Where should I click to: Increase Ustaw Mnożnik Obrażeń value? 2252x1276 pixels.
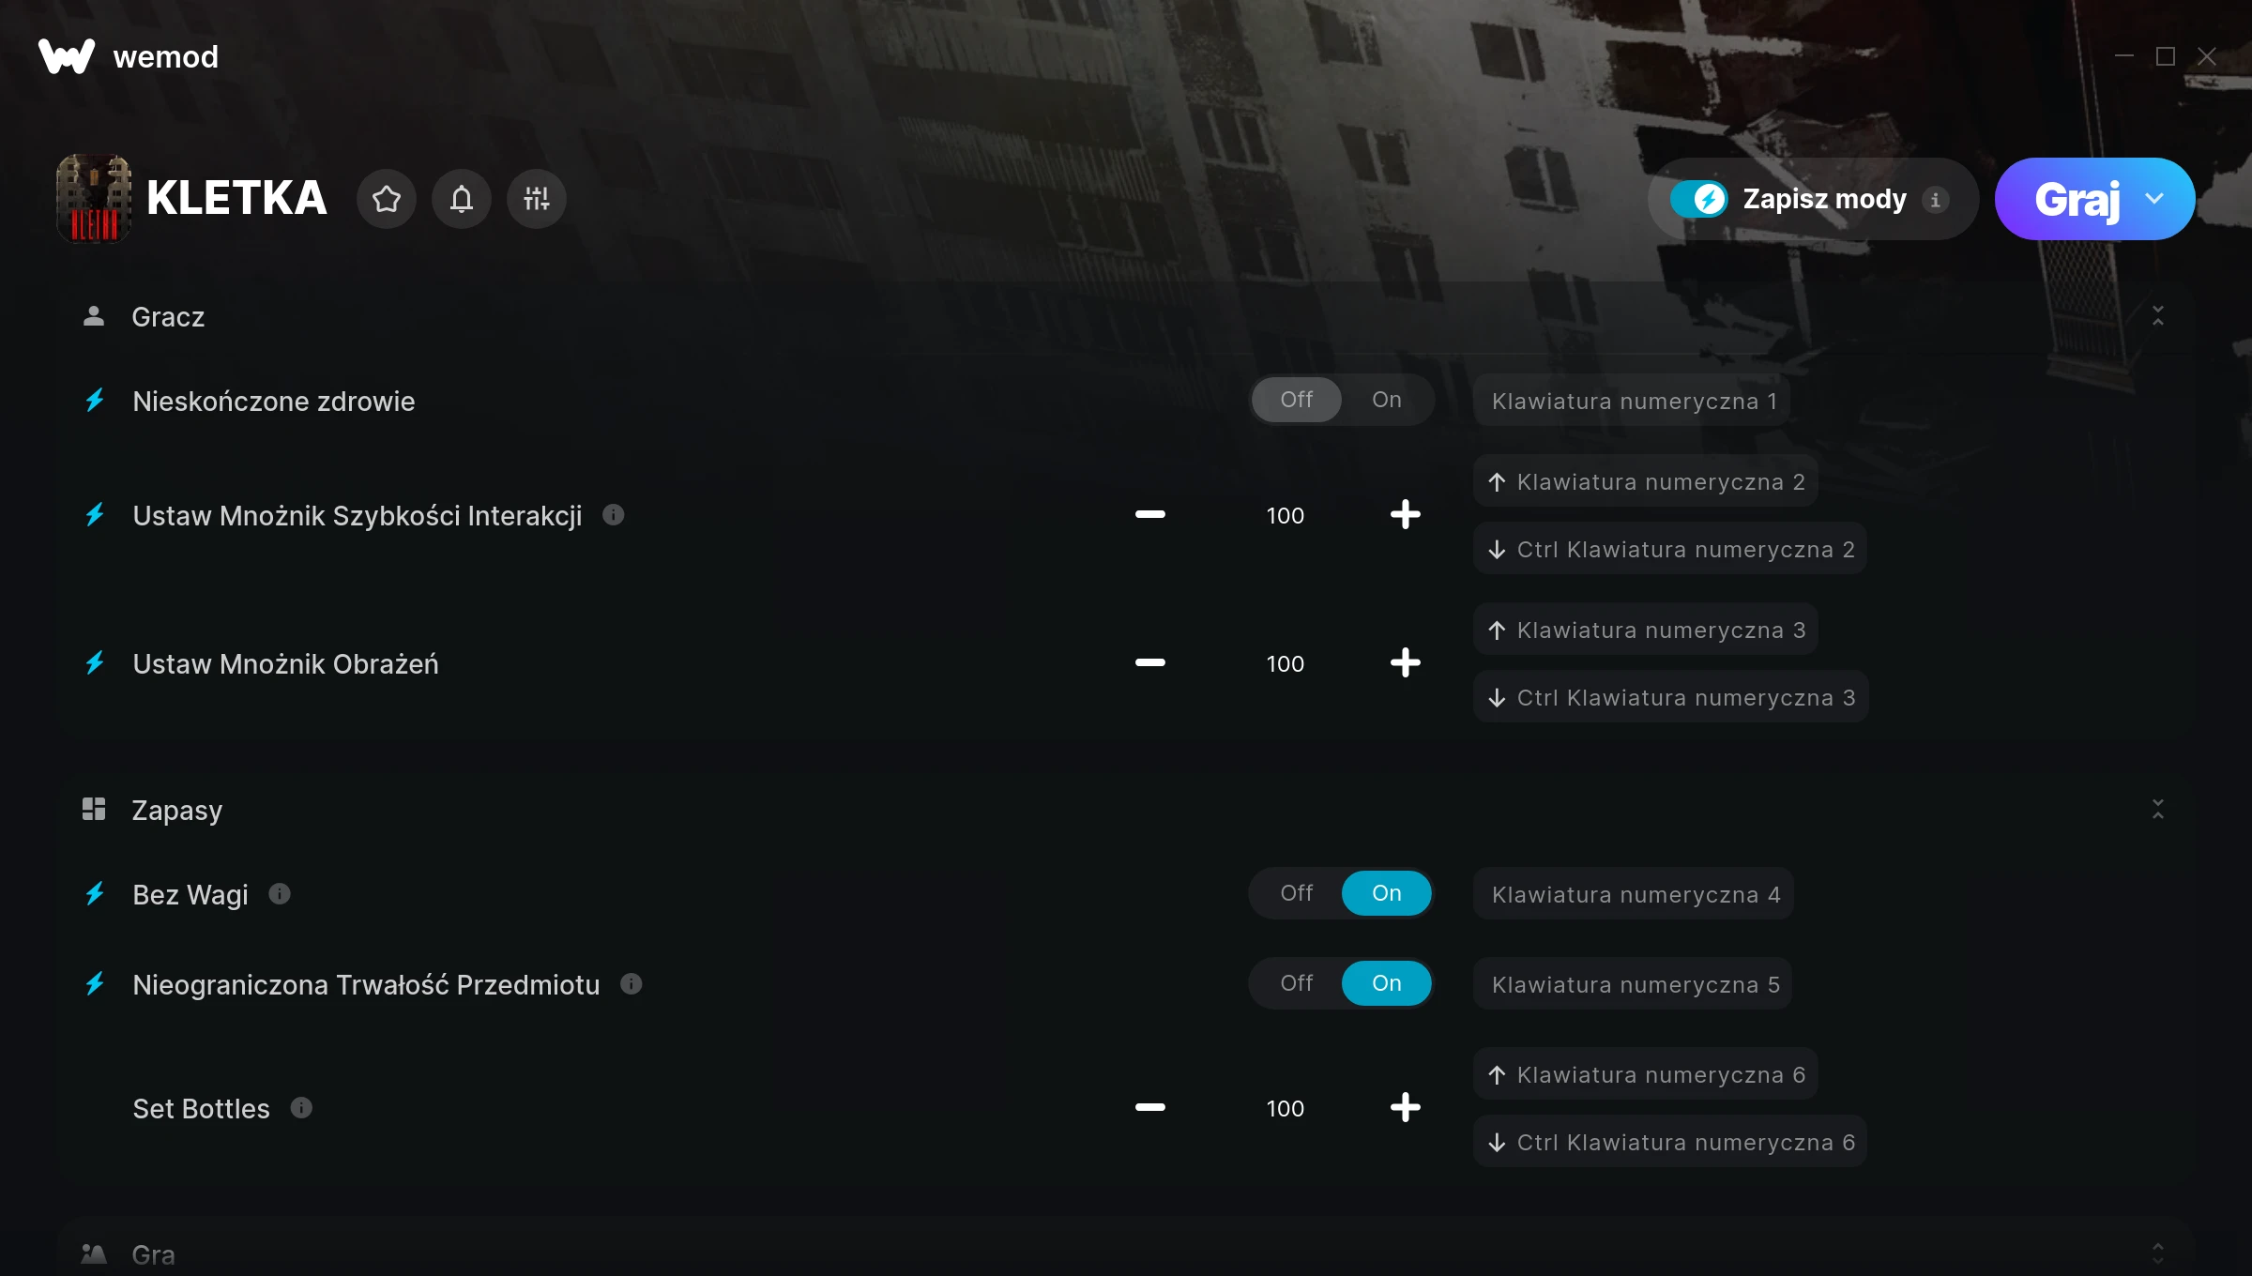pos(1405,663)
